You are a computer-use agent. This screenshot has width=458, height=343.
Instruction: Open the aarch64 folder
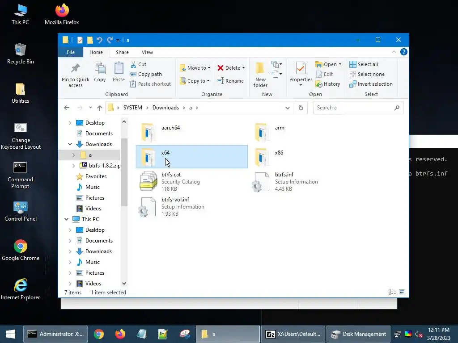pos(191,132)
